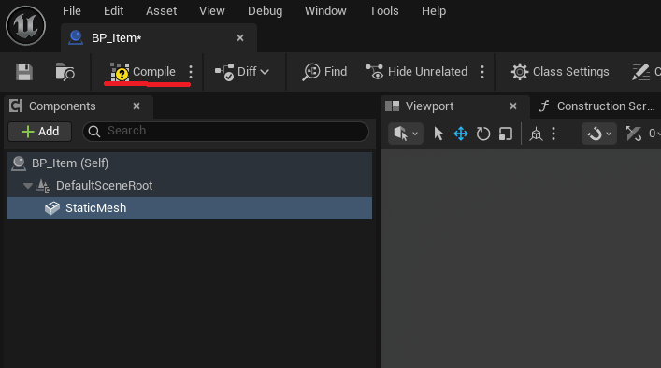Viewport: 661px width, 368px height.
Task: Open Class Settings
Action: tap(560, 72)
